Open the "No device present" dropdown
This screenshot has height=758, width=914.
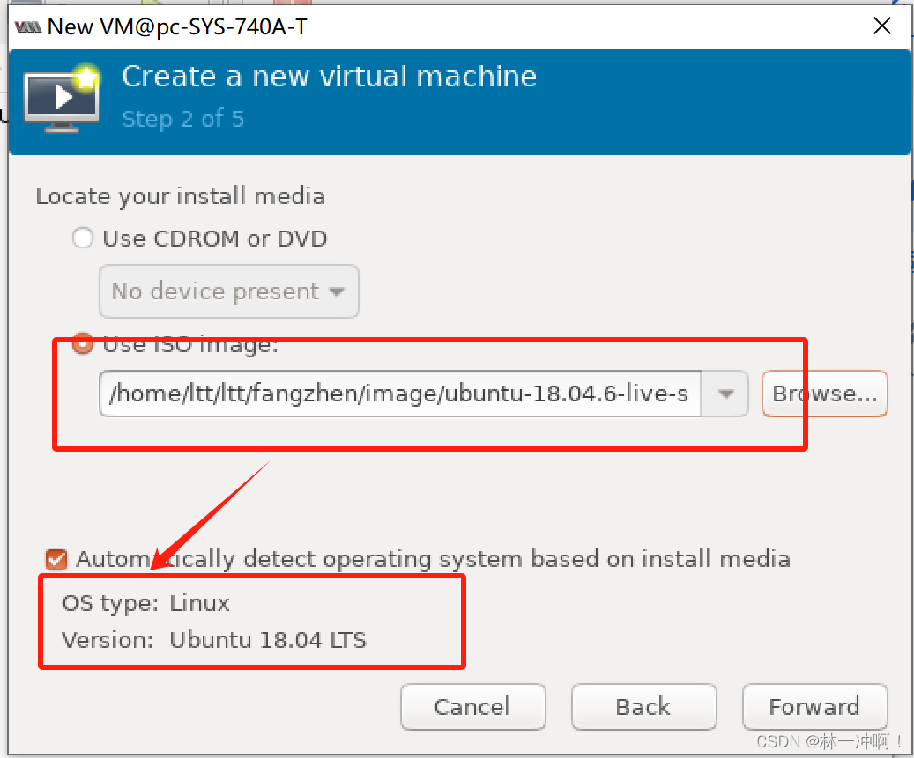tap(228, 291)
